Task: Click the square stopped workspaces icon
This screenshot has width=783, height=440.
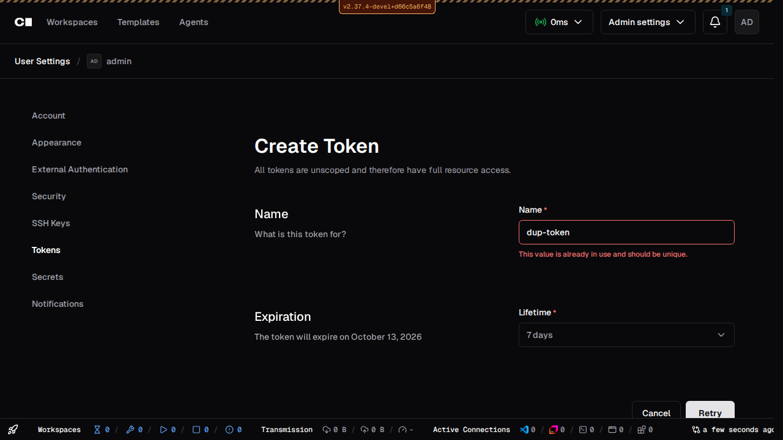Action: pos(196,430)
